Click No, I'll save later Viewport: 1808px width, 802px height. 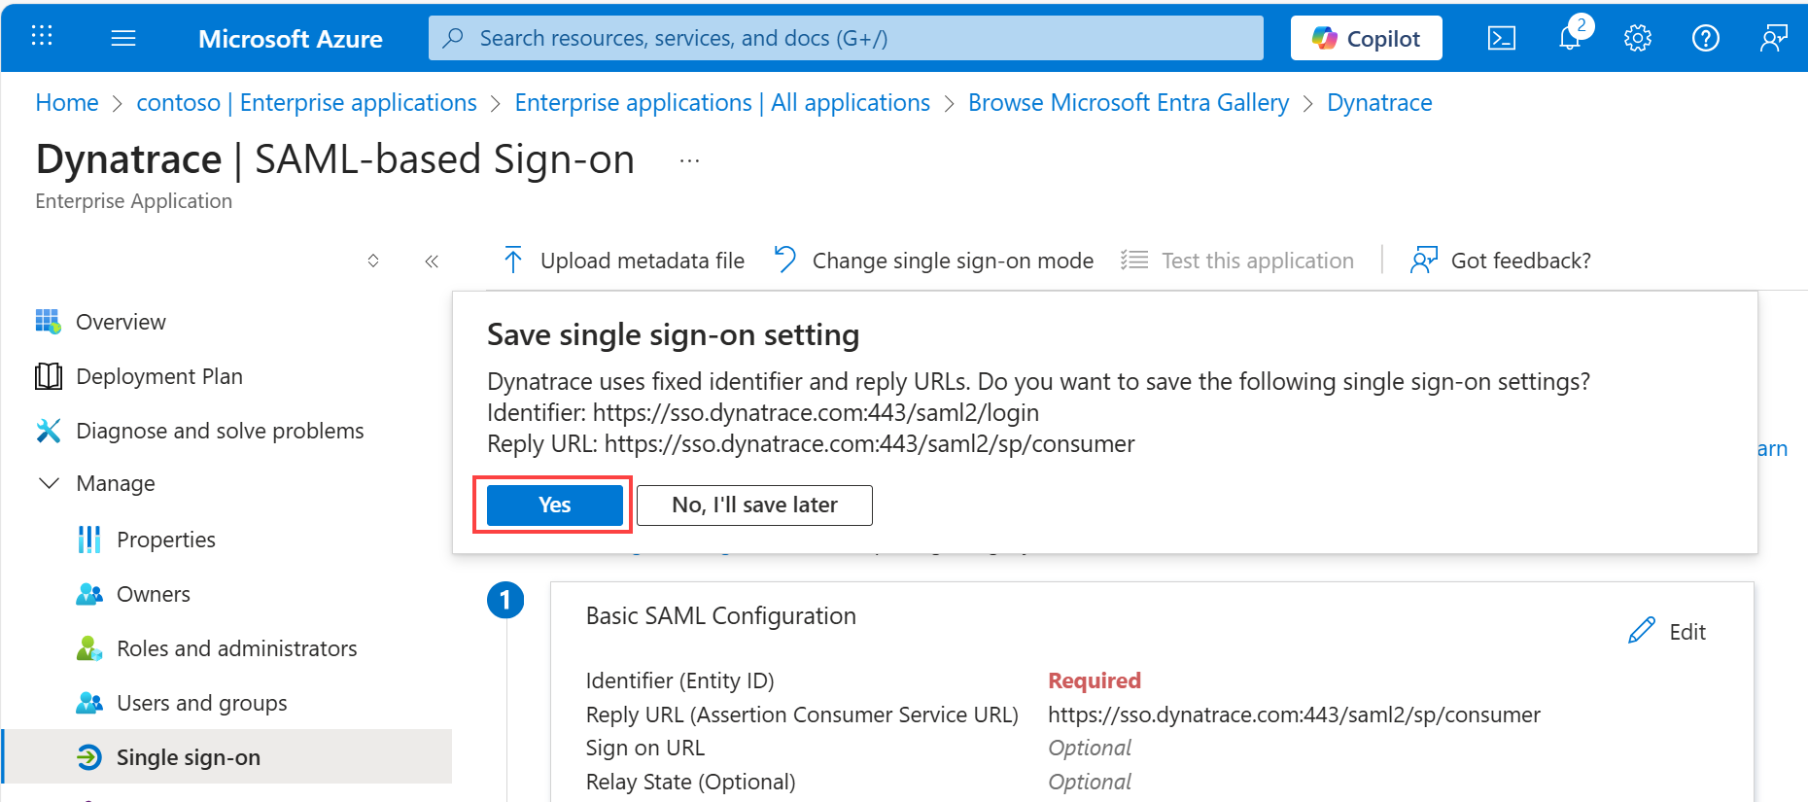pos(754,505)
